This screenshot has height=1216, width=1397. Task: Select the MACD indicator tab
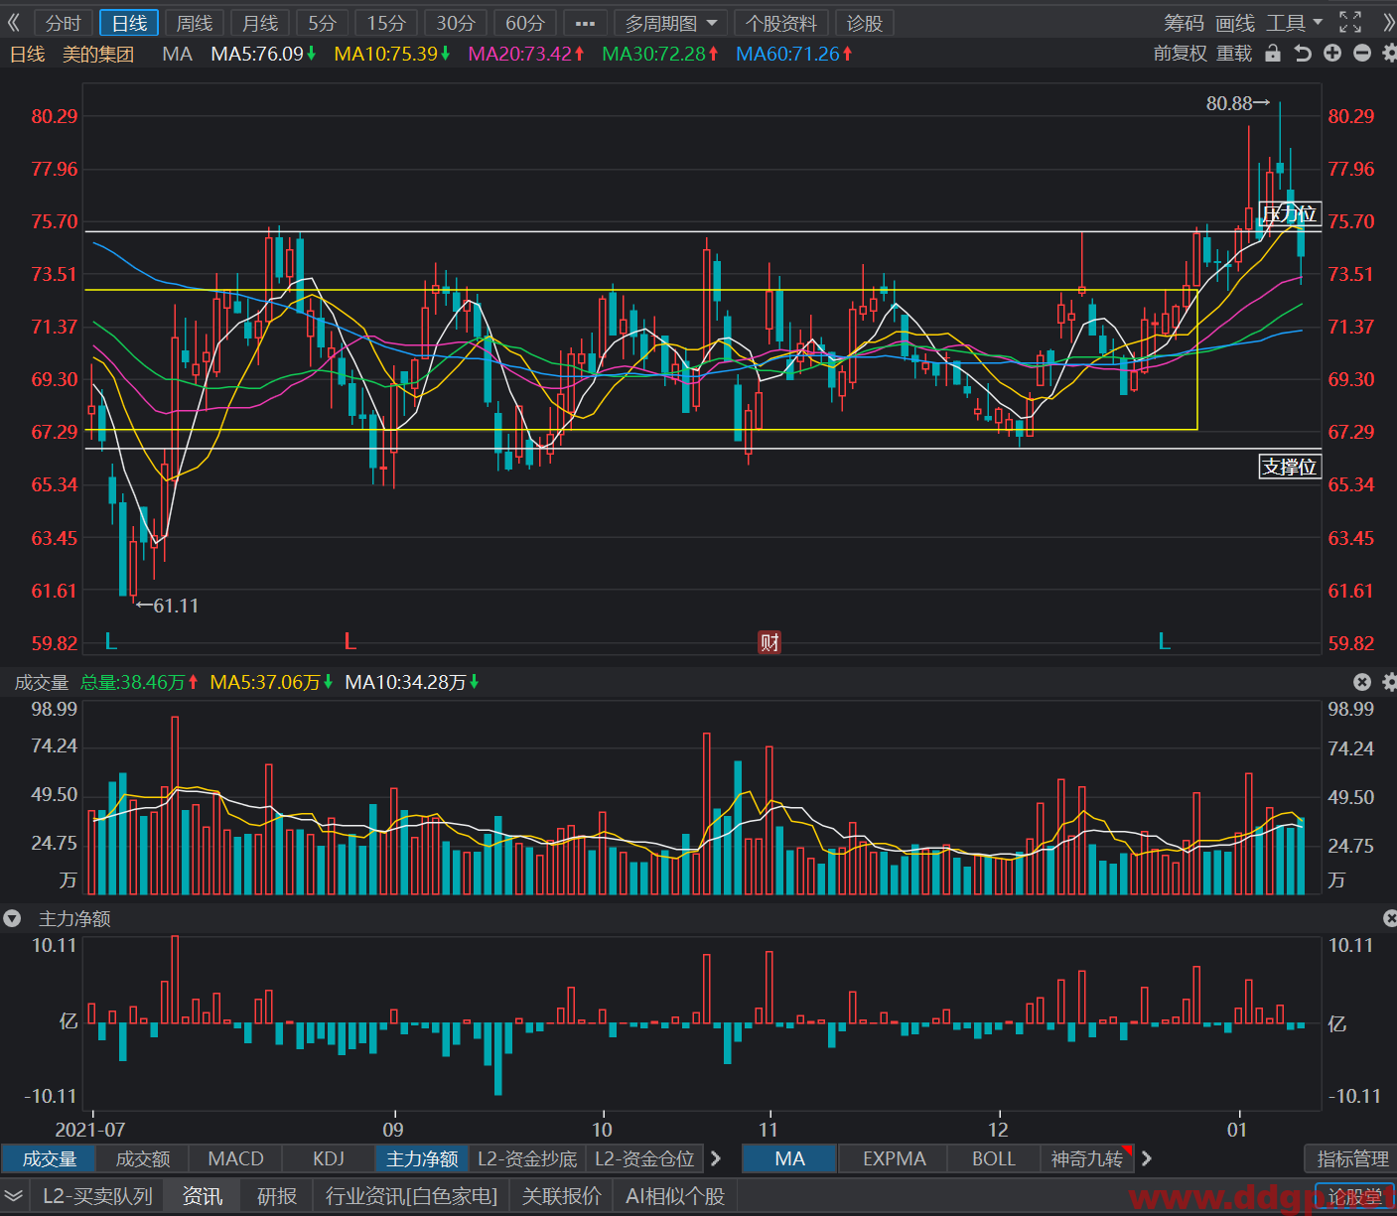[x=236, y=1158]
